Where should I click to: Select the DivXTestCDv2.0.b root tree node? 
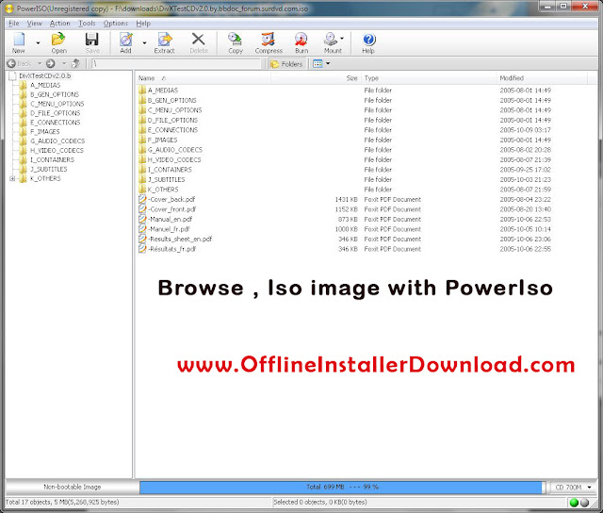(x=44, y=75)
